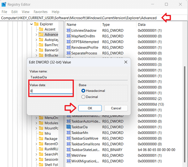
Task: Open the Edit menu
Action: pyautogui.click(x=14, y=12)
